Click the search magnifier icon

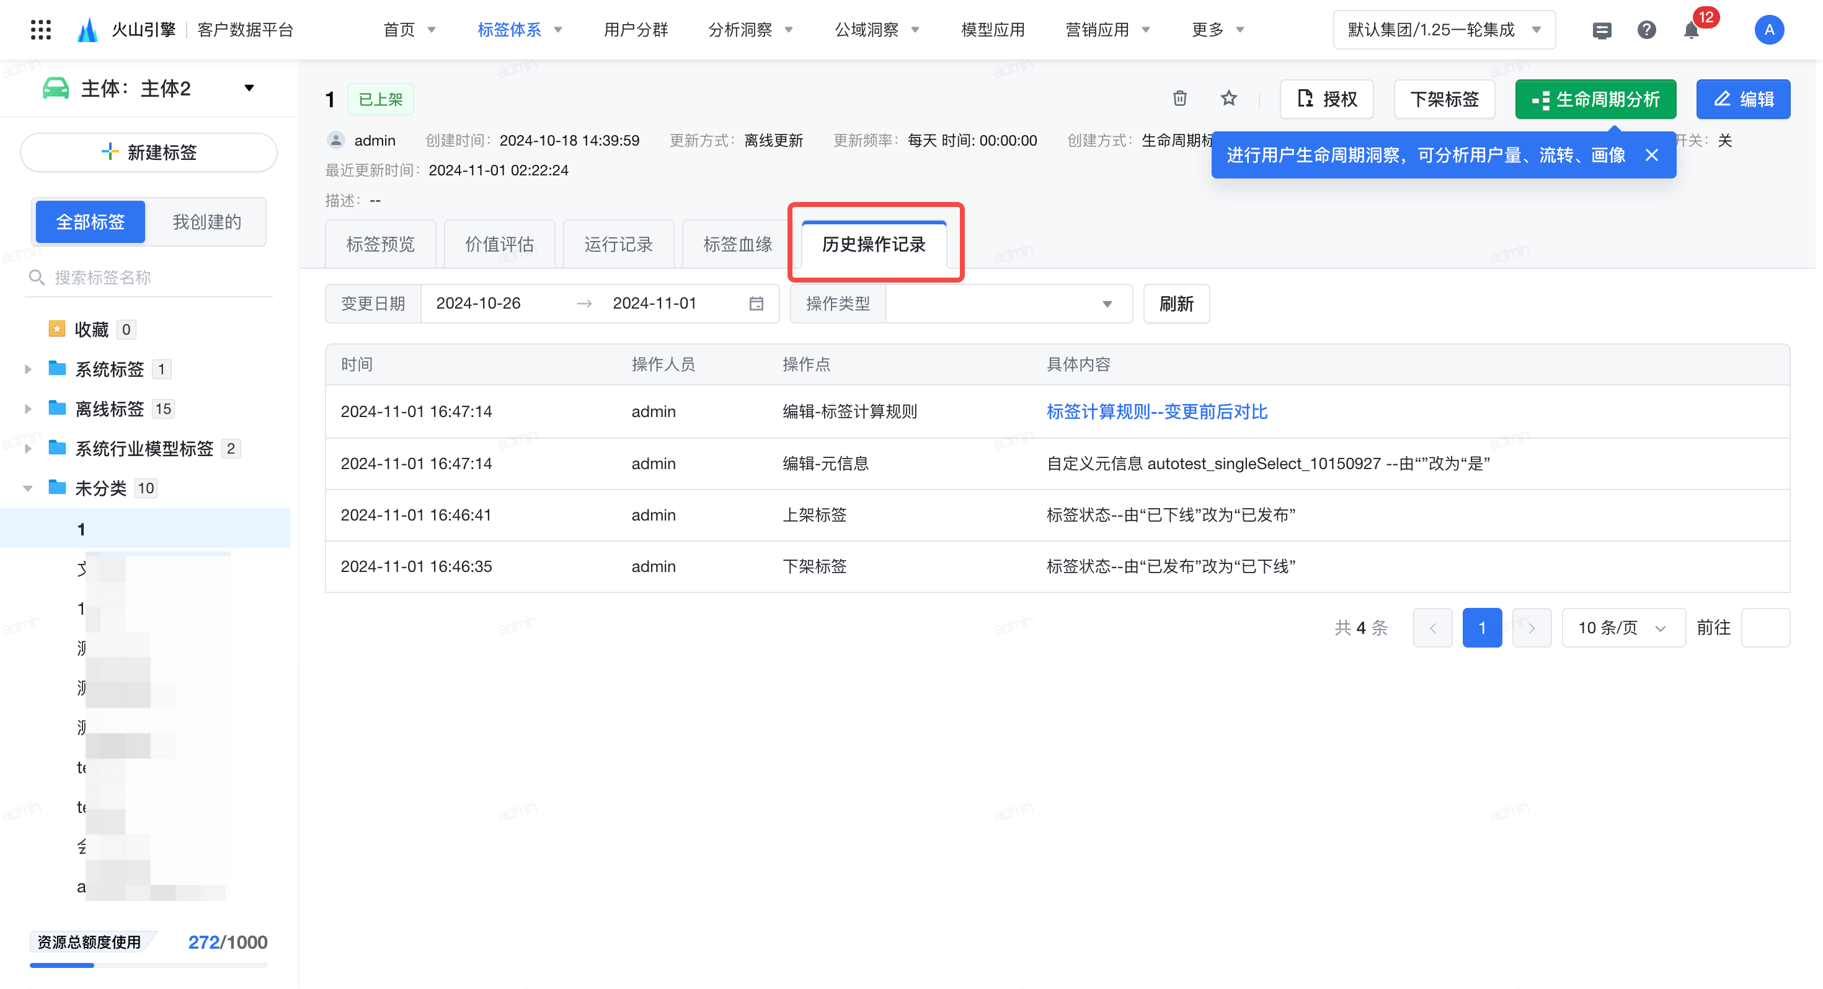(x=36, y=278)
